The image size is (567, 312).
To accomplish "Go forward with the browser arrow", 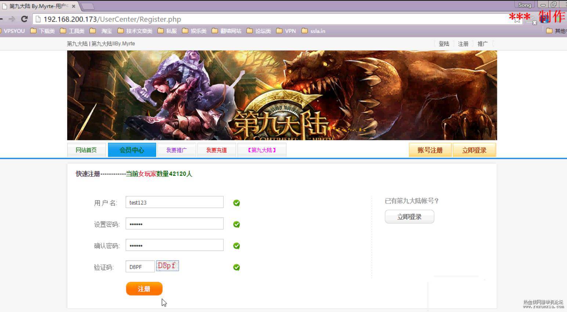I will tap(12, 19).
